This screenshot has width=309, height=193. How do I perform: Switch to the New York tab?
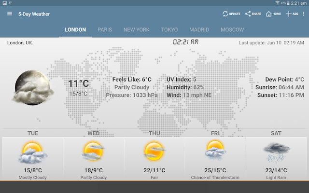(136, 30)
